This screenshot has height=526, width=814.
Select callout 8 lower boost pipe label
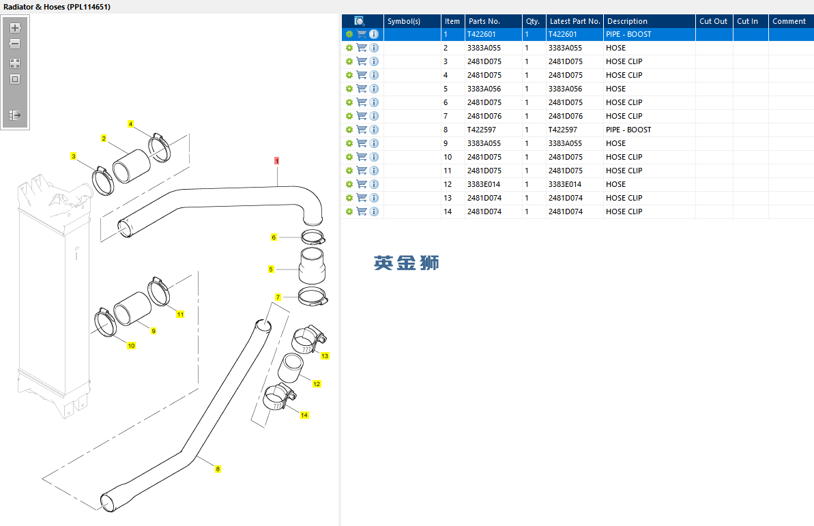pyautogui.click(x=218, y=469)
